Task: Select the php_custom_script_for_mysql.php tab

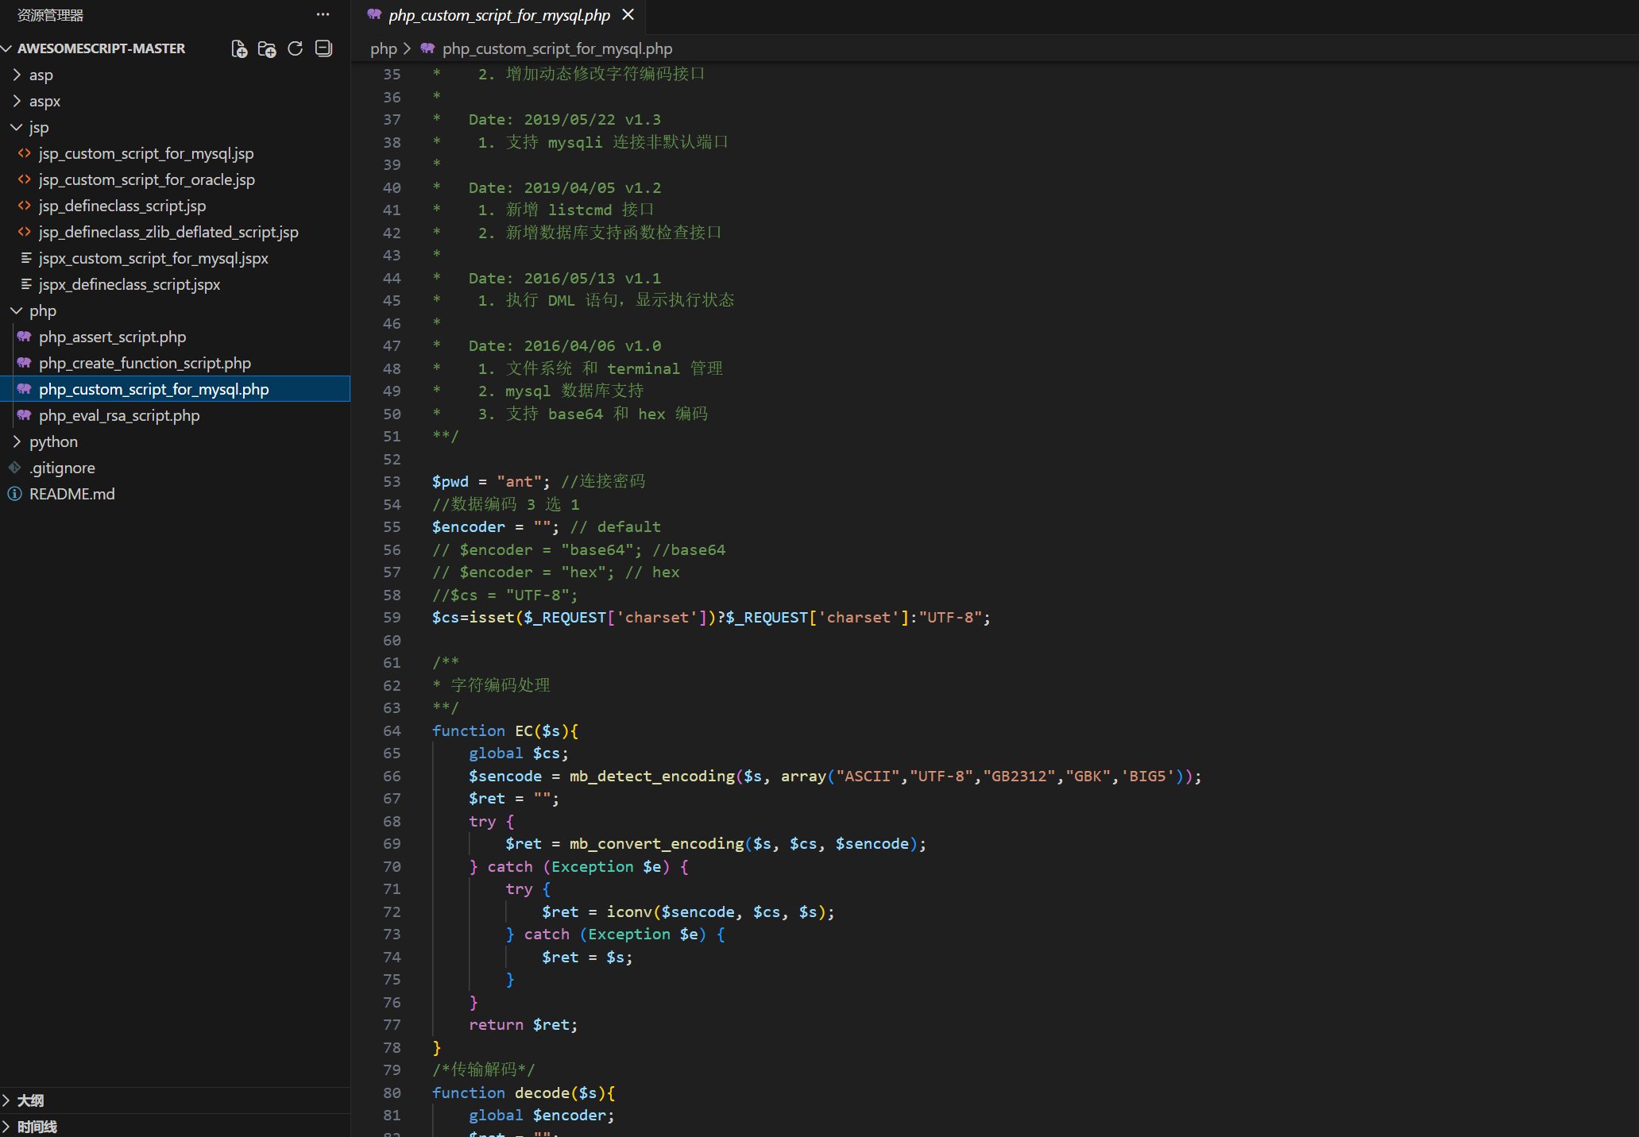Action: (x=498, y=15)
